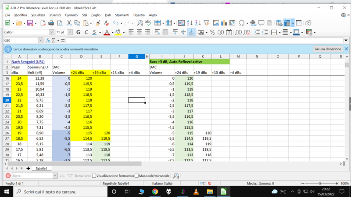351x197 pixels.
Task: Click the Fai una donazione button
Action: (x=327, y=49)
